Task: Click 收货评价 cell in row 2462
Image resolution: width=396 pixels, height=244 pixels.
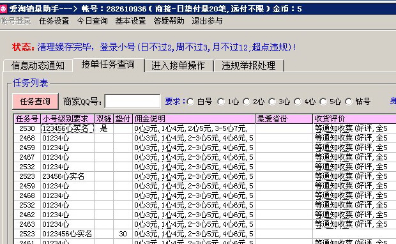Action: [x=354, y=215]
